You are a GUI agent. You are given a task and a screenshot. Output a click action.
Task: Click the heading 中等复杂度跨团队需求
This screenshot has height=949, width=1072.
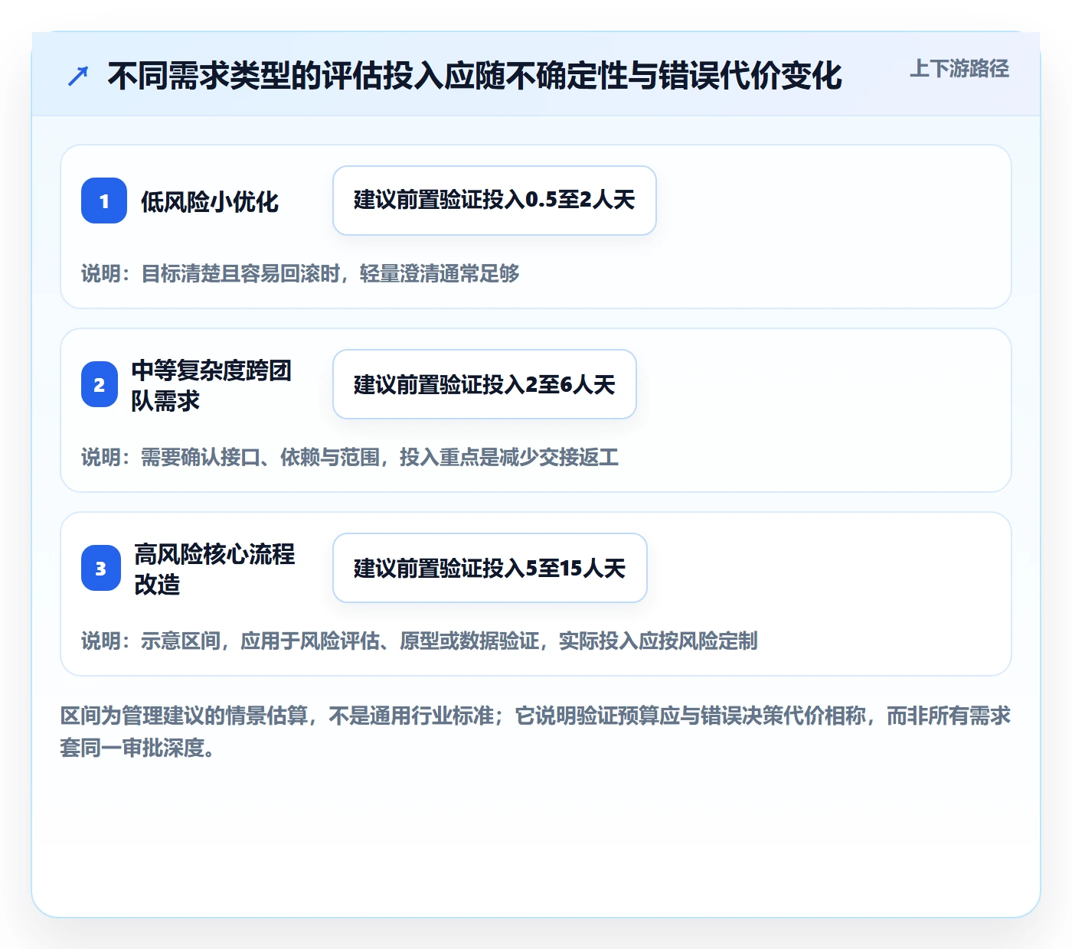coord(211,385)
